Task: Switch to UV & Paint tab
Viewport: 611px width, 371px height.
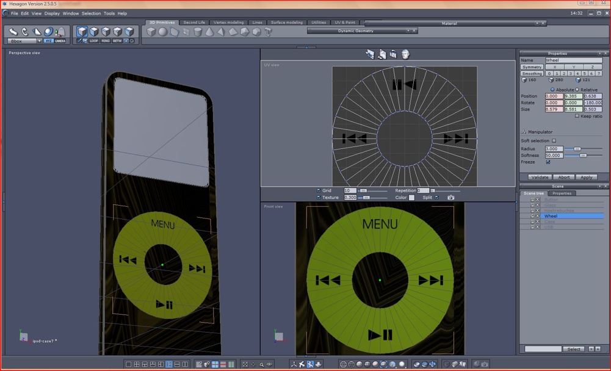Action: pyautogui.click(x=345, y=23)
